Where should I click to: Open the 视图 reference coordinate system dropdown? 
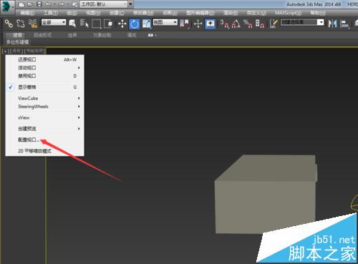pos(165,22)
